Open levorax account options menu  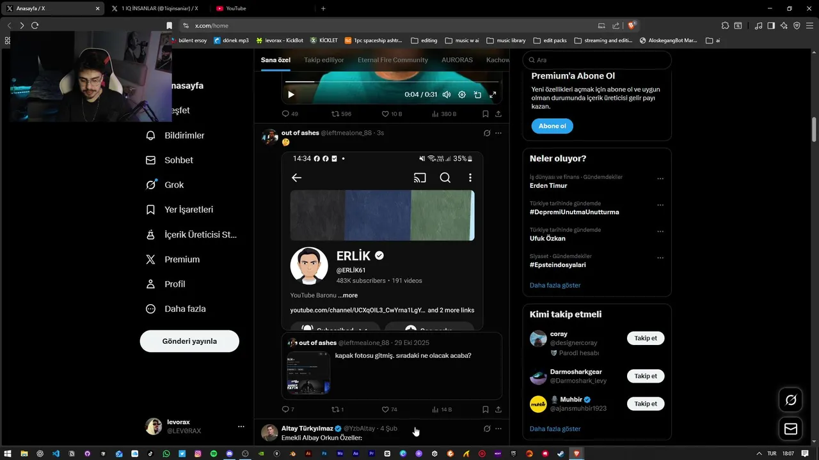(241, 426)
